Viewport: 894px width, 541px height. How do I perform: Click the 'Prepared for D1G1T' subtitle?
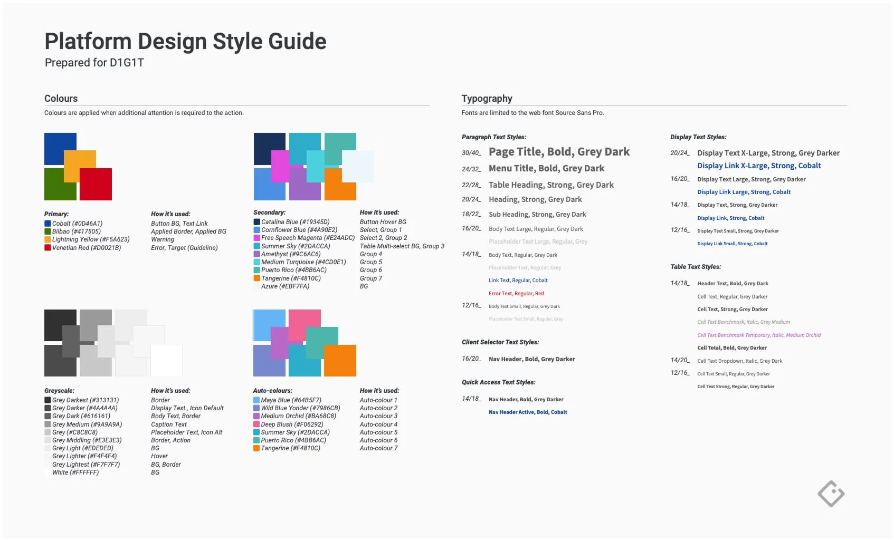click(94, 63)
